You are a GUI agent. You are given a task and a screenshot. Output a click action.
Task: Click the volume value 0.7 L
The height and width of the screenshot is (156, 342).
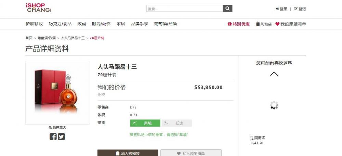134,115
